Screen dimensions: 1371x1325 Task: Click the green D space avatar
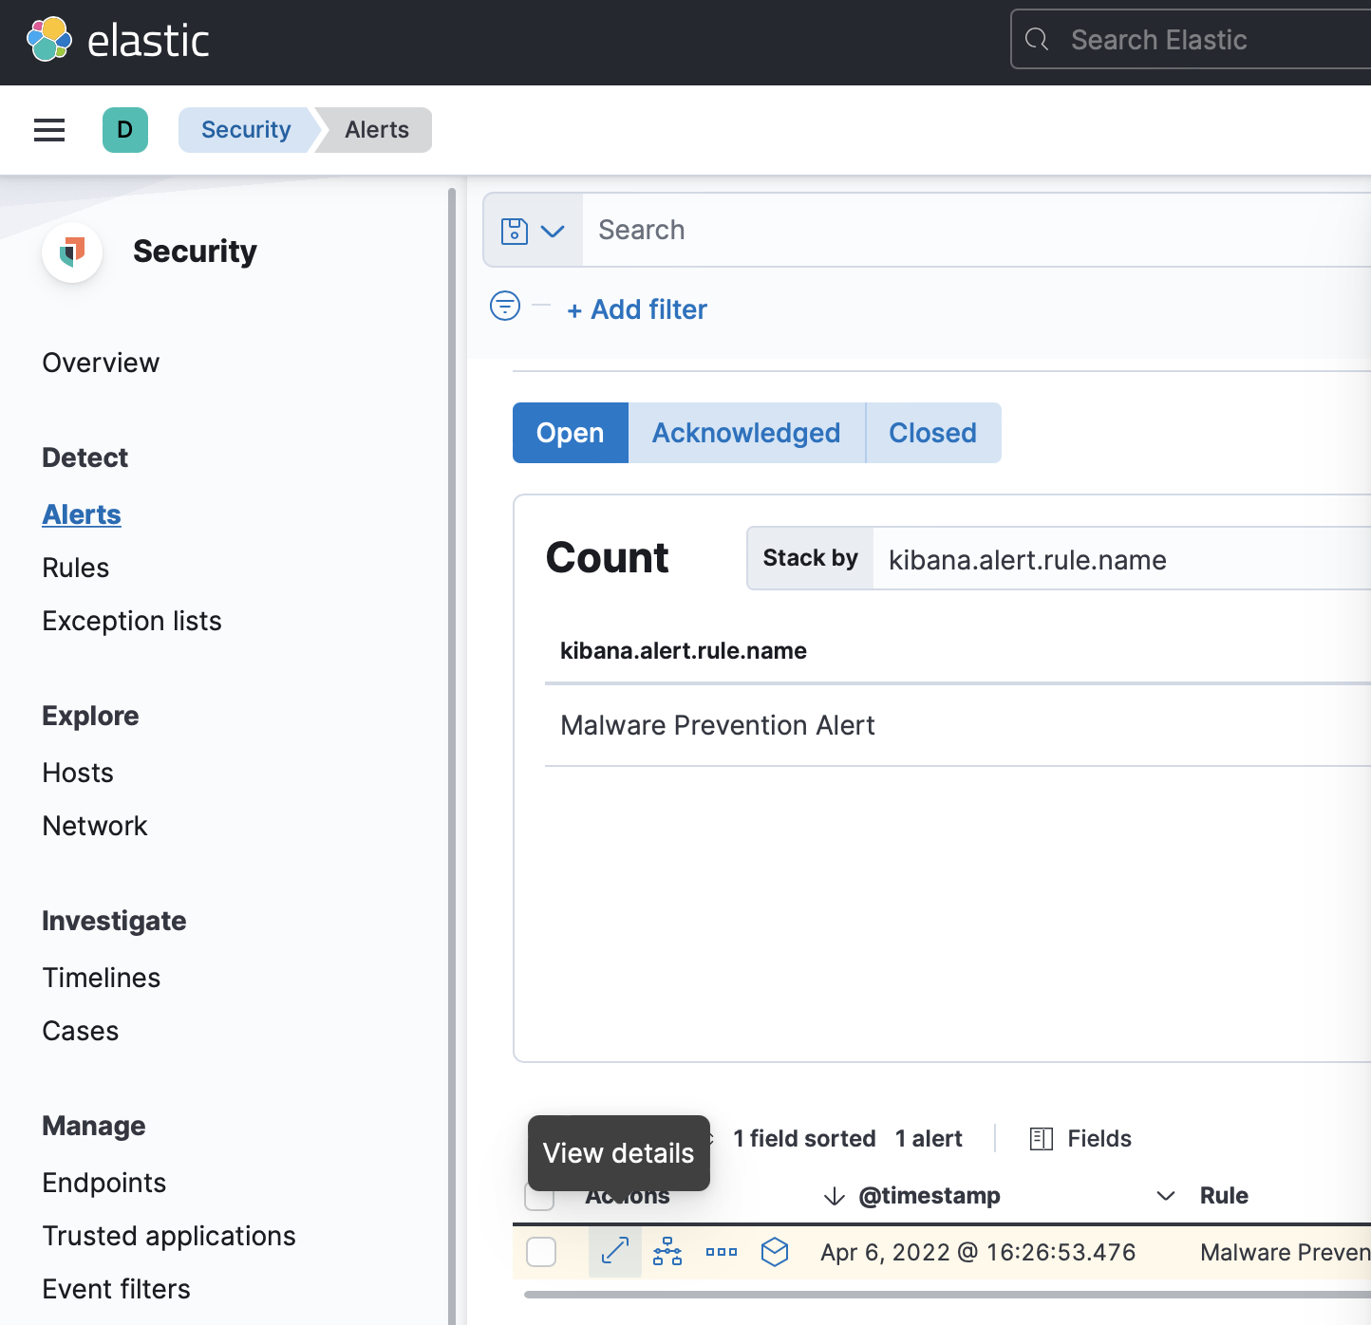click(x=125, y=130)
